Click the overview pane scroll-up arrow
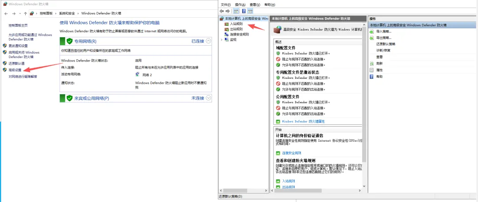This screenshot has height=202, width=478. [364, 25]
